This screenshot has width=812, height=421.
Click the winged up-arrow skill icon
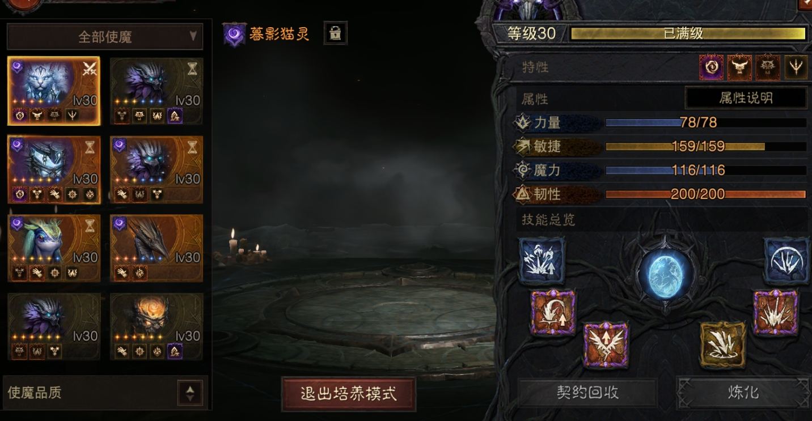coord(606,345)
